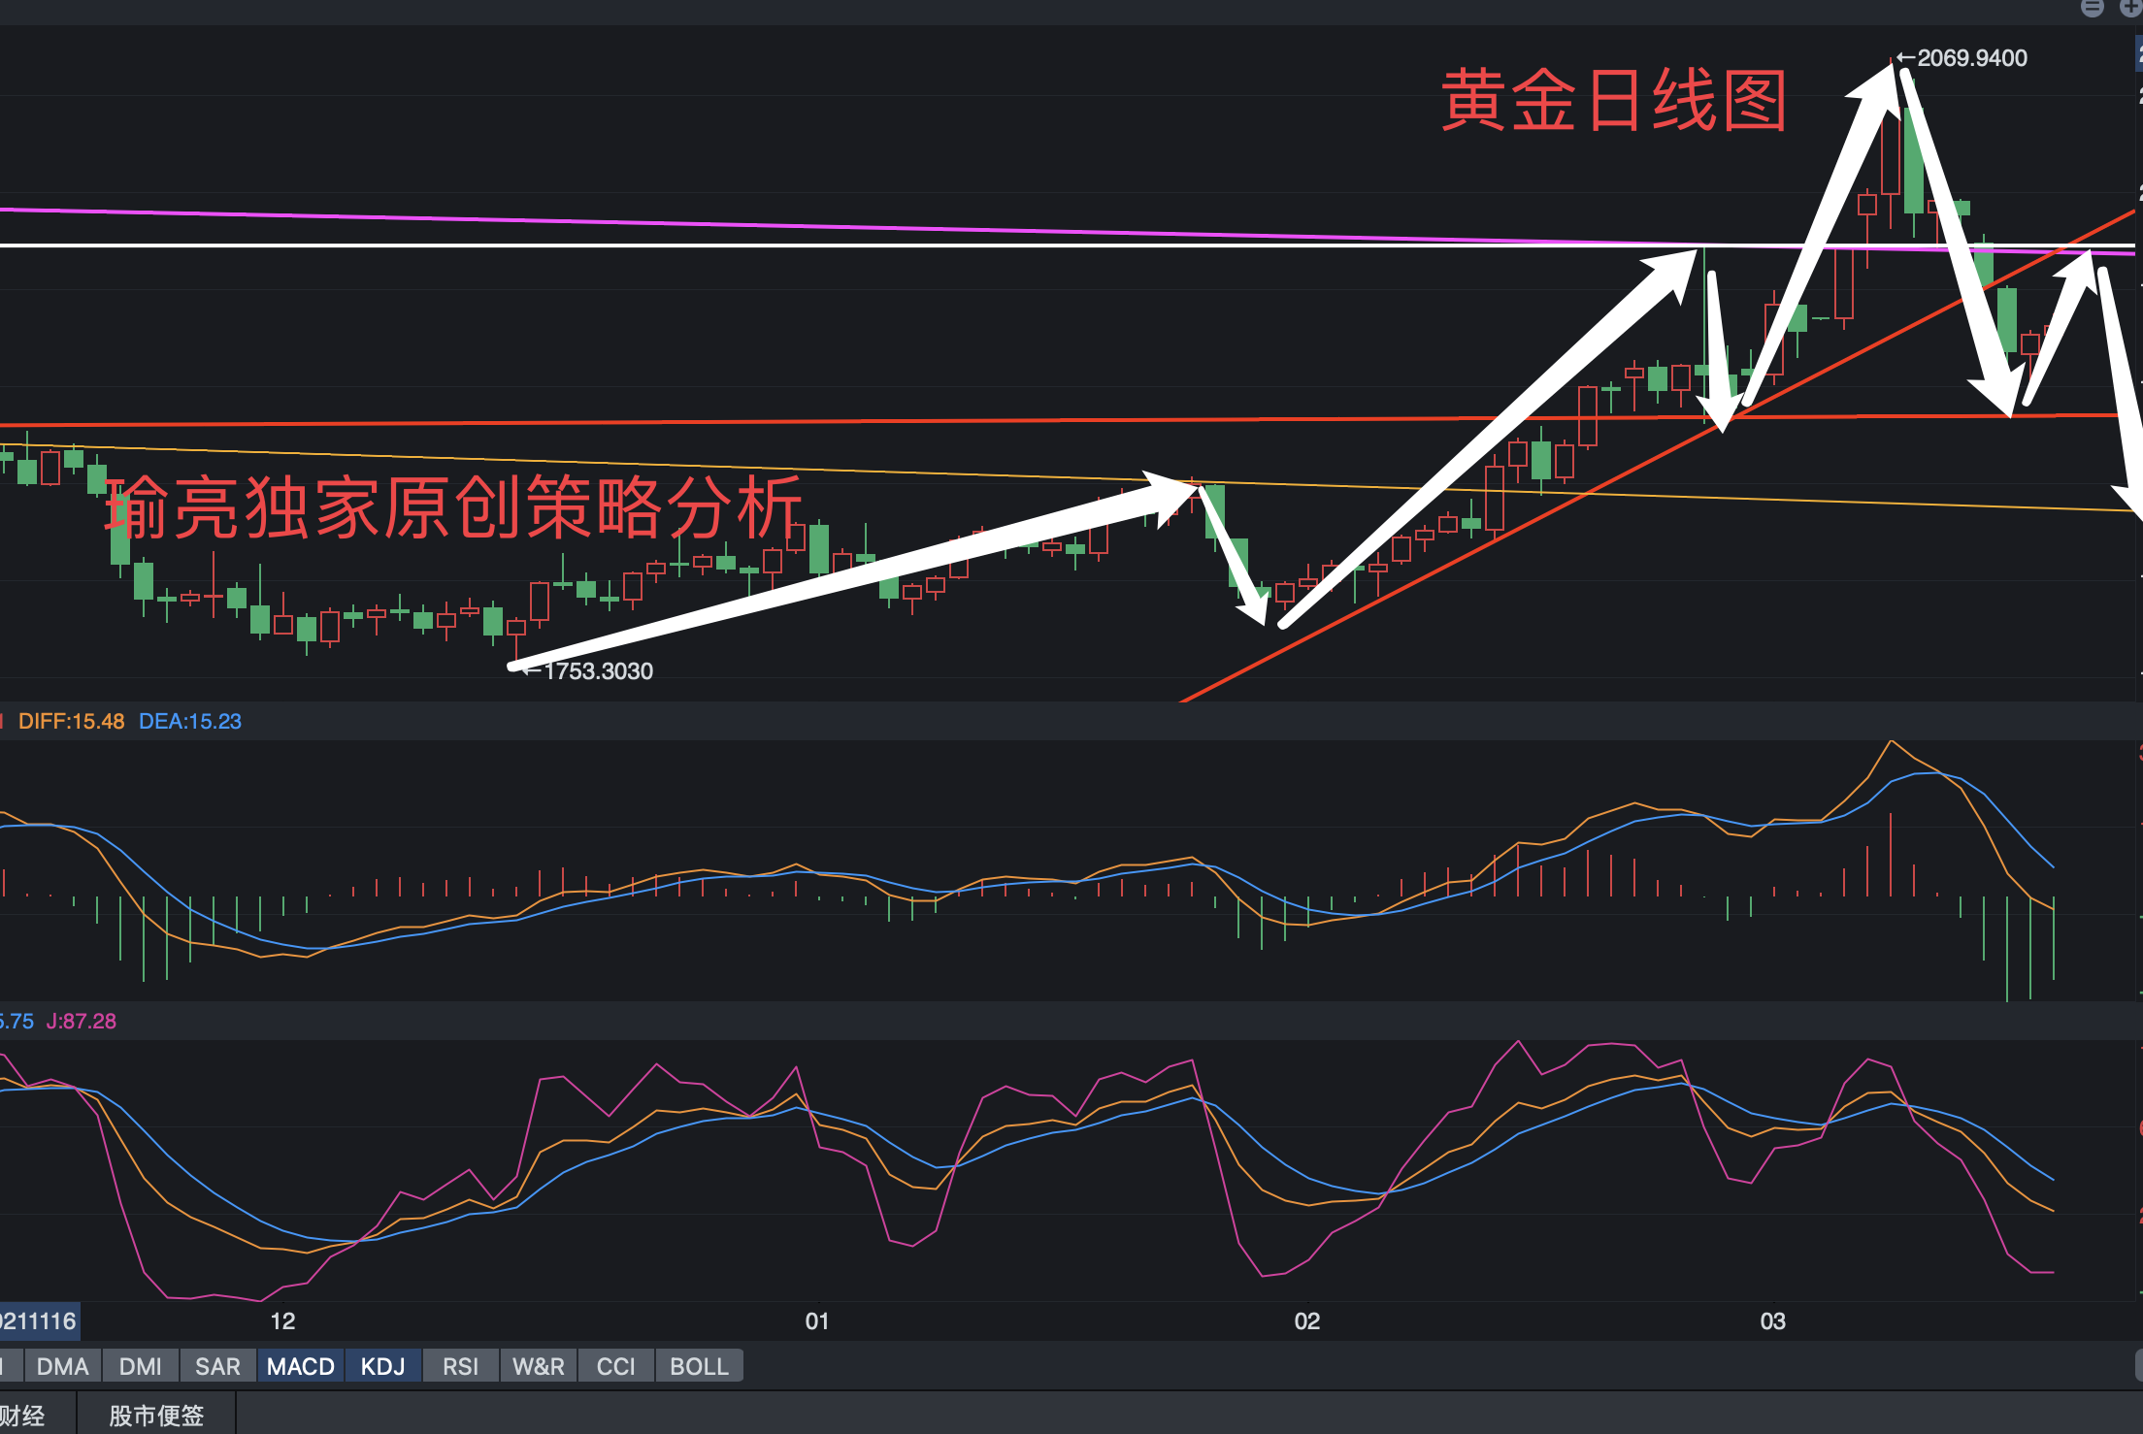2143x1434 pixels.
Task: Click the 02 month label on time axis
Action: [x=1307, y=1320]
